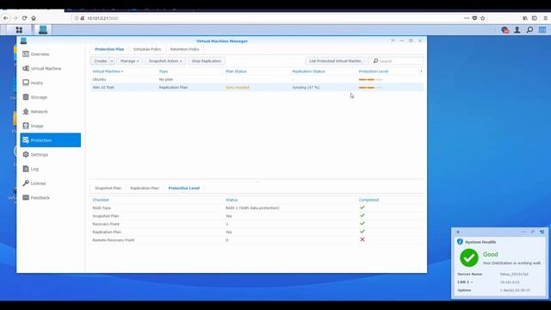The height and width of the screenshot is (310, 551).
Task: Switch to the Protection Plan tab
Action: click(109, 49)
